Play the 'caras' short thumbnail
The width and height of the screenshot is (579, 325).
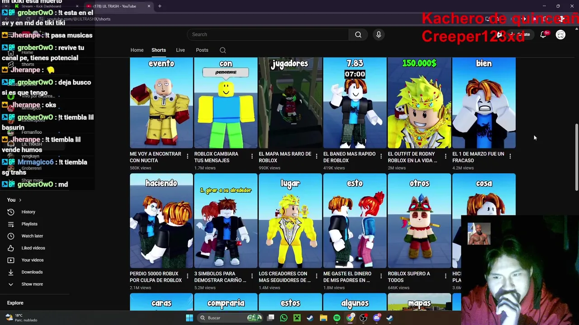pyautogui.click(x=161, y=302)
